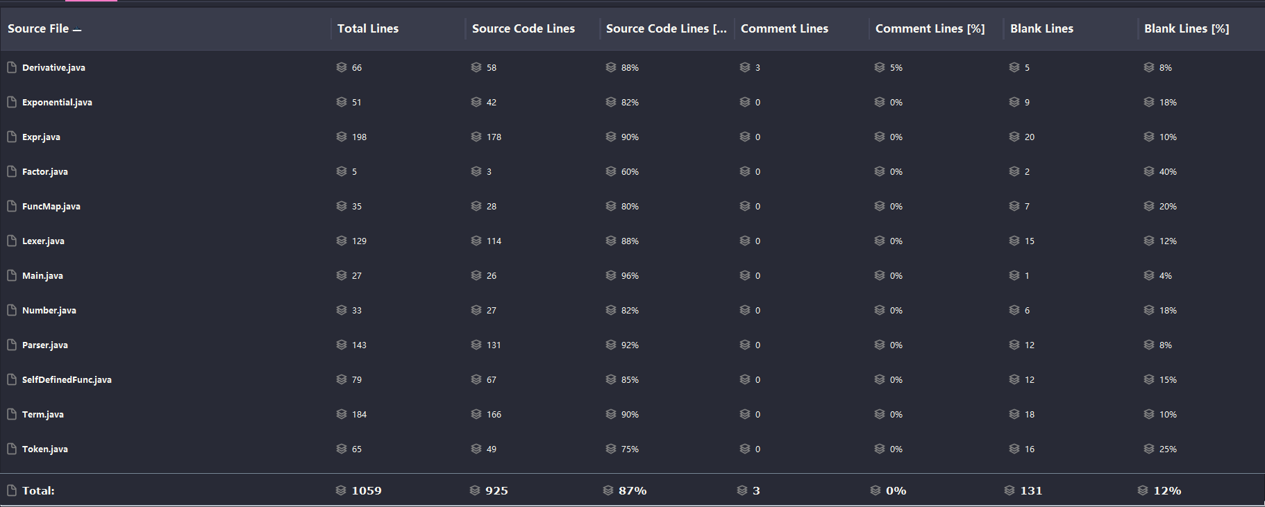Click the file icon next to Expr.java
The image size is (1265, 507).
coord(12,137)
